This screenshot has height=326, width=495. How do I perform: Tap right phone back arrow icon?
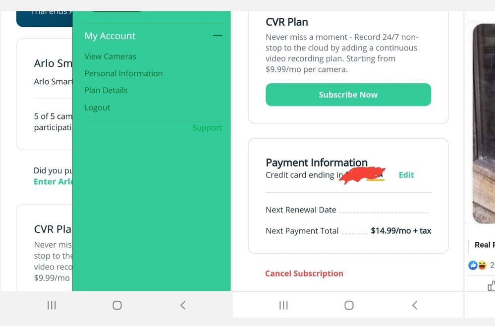tap(415, 305)
